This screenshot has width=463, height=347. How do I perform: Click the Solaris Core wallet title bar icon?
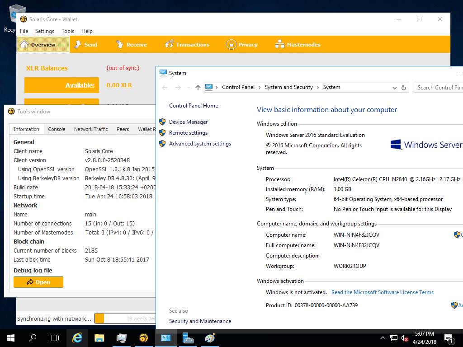coord(24,19)
